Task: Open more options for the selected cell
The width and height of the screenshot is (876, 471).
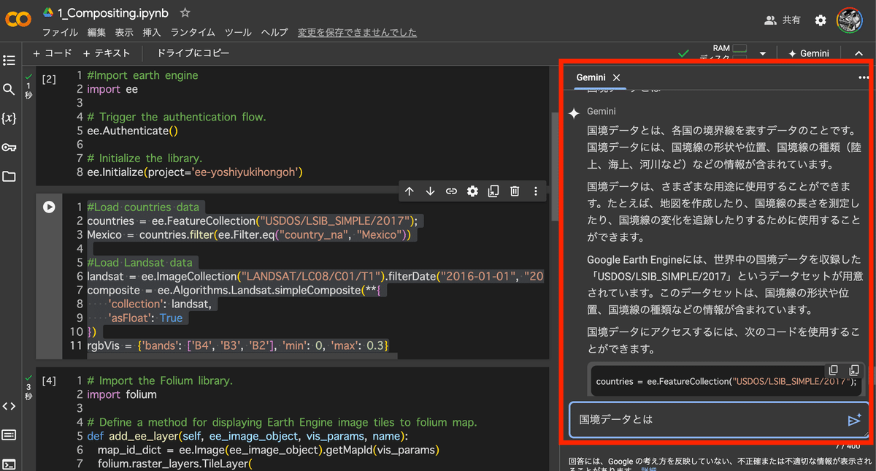Action: (536, 191)
